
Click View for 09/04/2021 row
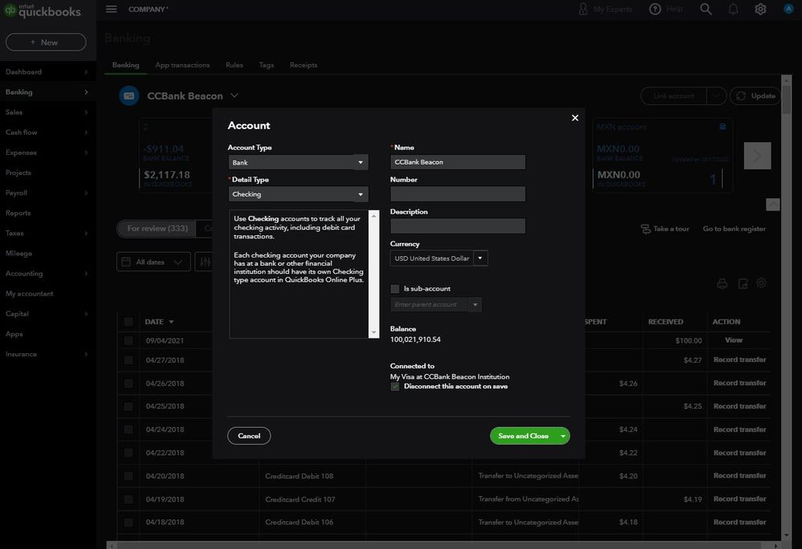734,340
